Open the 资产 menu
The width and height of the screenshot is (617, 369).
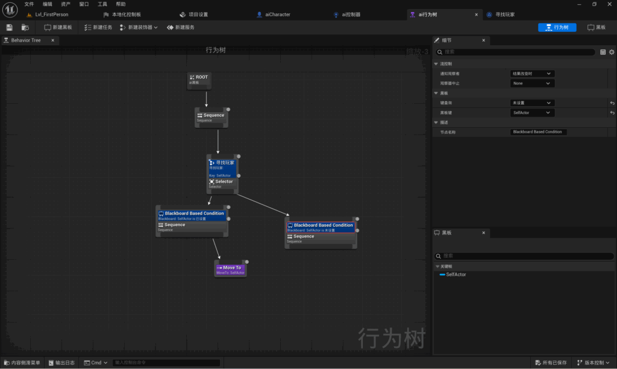pyautogui.click(x=66, y=4)
